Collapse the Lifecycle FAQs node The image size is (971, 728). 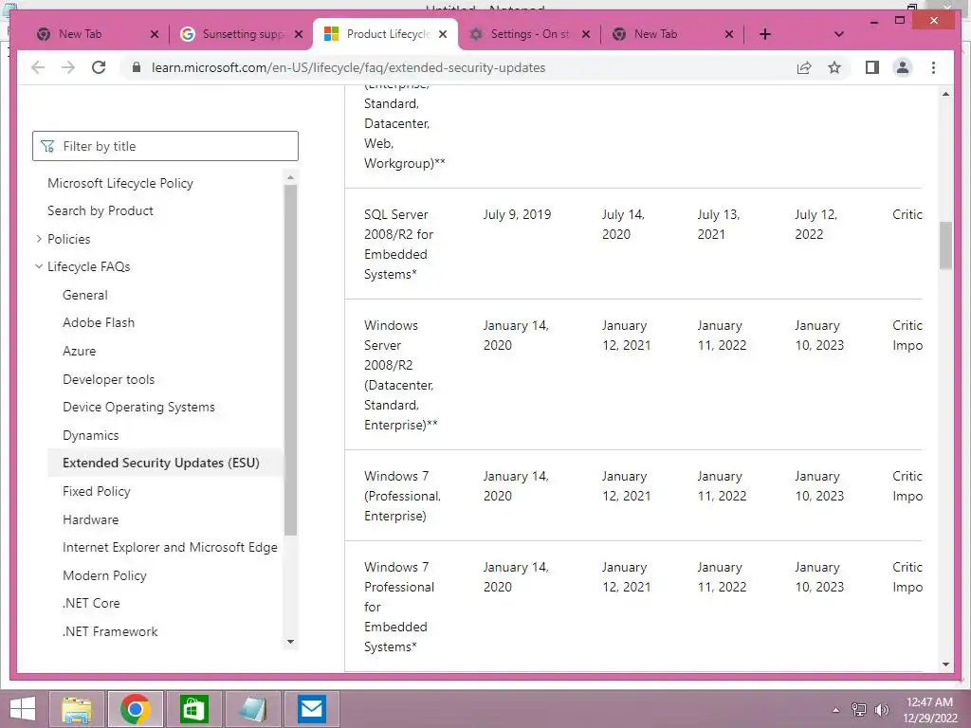coord(39,266)
